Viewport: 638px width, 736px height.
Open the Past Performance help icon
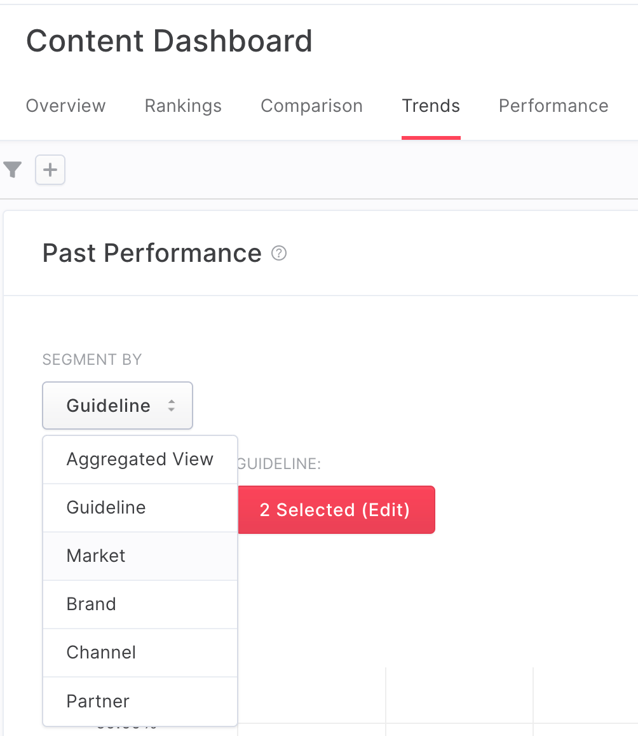279,253
